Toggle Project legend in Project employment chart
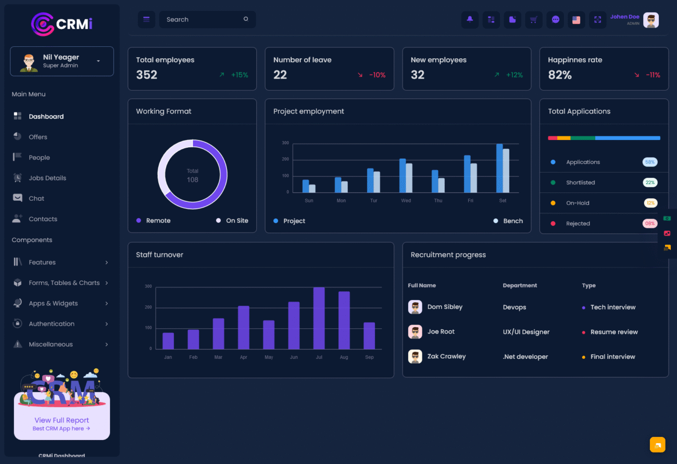Image resolution: width=677 pixels, height=464 pixels. point(290,221)
